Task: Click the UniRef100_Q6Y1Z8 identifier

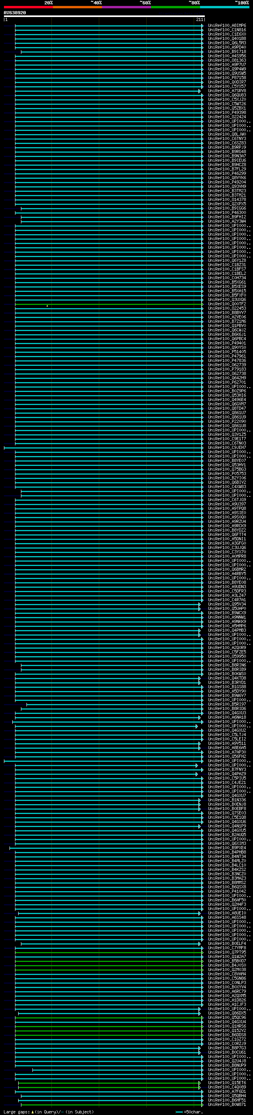Action: 227,261
